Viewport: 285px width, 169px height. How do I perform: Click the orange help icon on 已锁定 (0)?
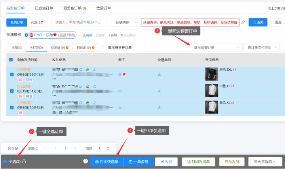93,48
